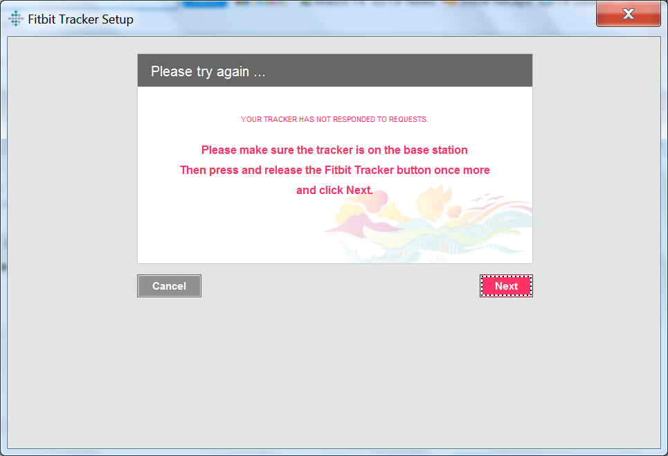The height and width of the screenshot is (456, 668).
Task: Click 'YOUR TRACKER HAS NOT RESPONDED TO REQUESTS.' text
Action: click(x=334, y=119)
